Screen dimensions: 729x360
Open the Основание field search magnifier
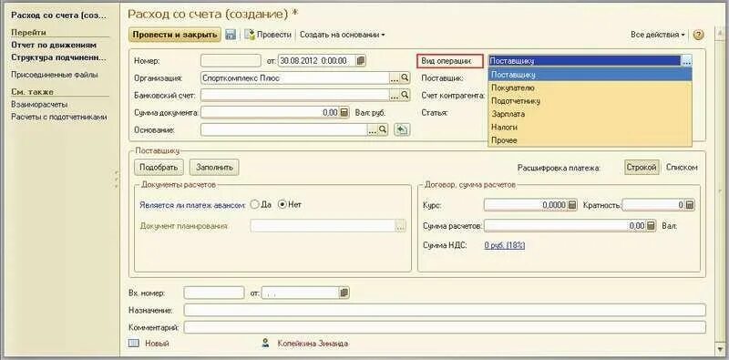[x=383, y=129]
